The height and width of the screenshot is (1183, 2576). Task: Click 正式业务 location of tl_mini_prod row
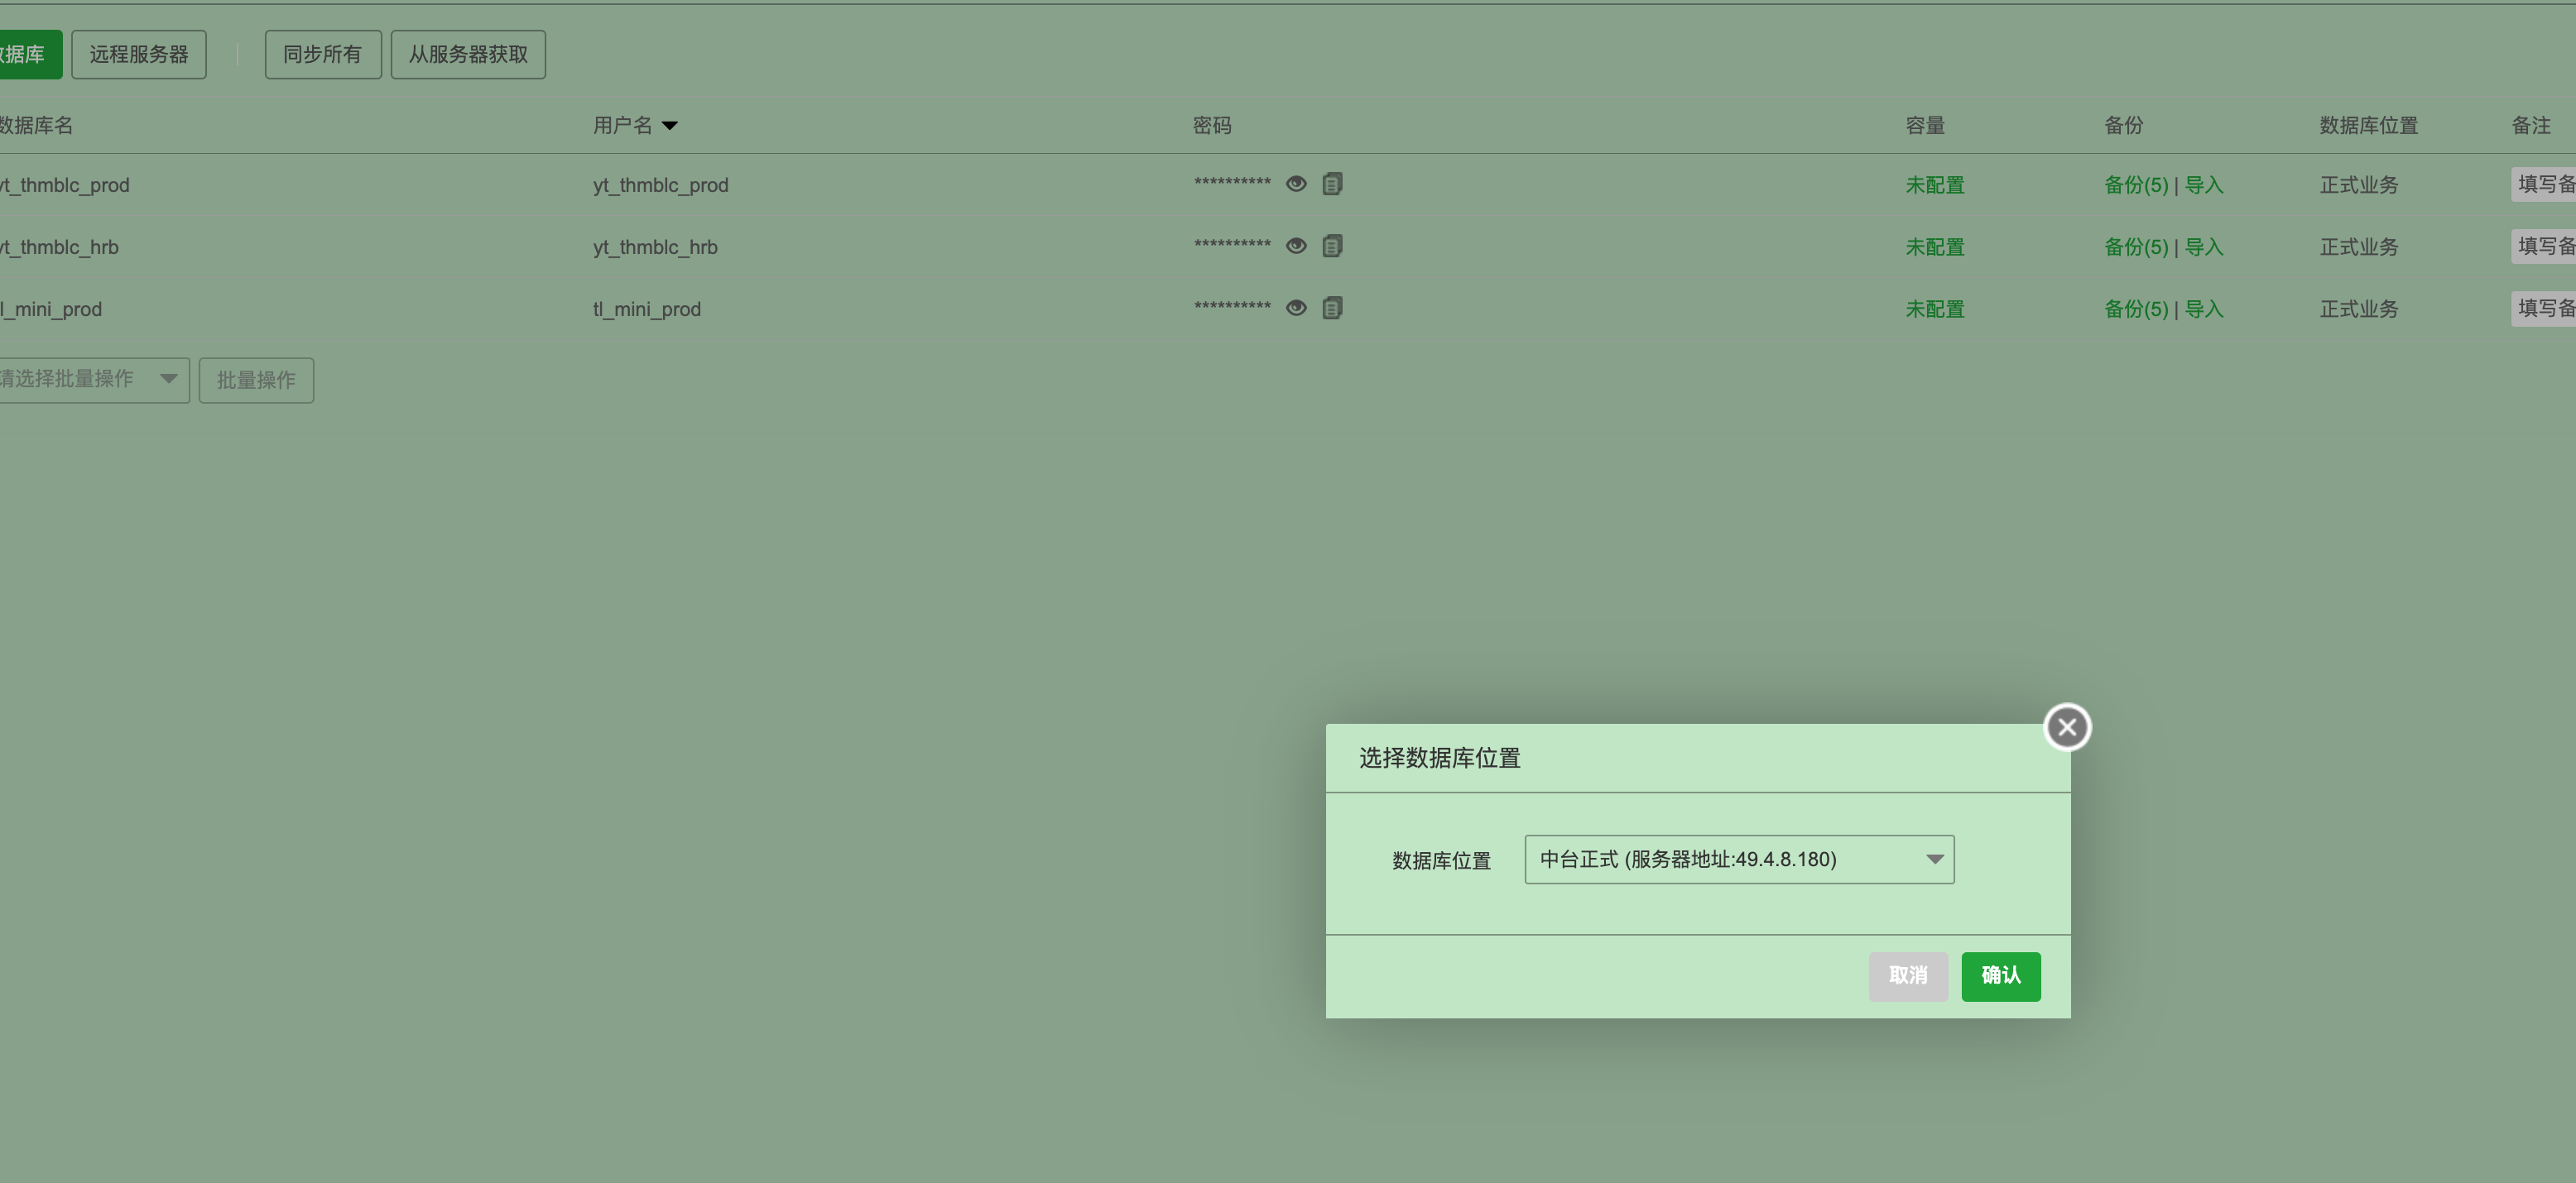click(x=2359, y=309)
